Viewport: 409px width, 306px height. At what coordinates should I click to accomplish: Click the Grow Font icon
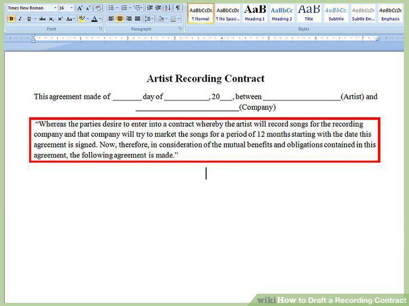pos(80,8)
